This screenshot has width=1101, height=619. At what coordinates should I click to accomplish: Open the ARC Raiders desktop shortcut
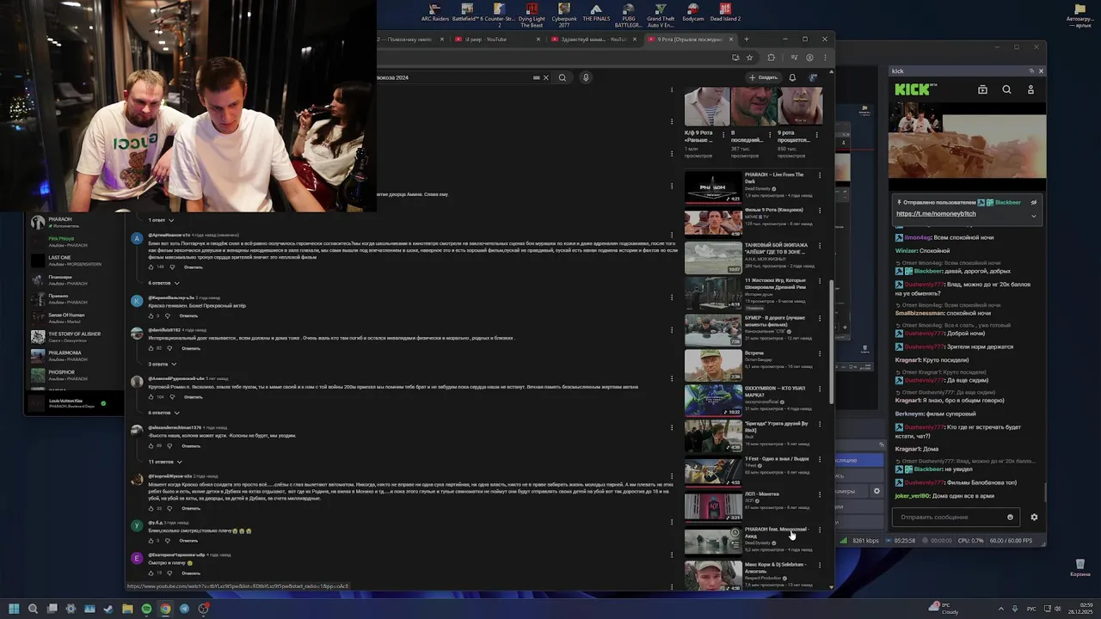(434, 12)
